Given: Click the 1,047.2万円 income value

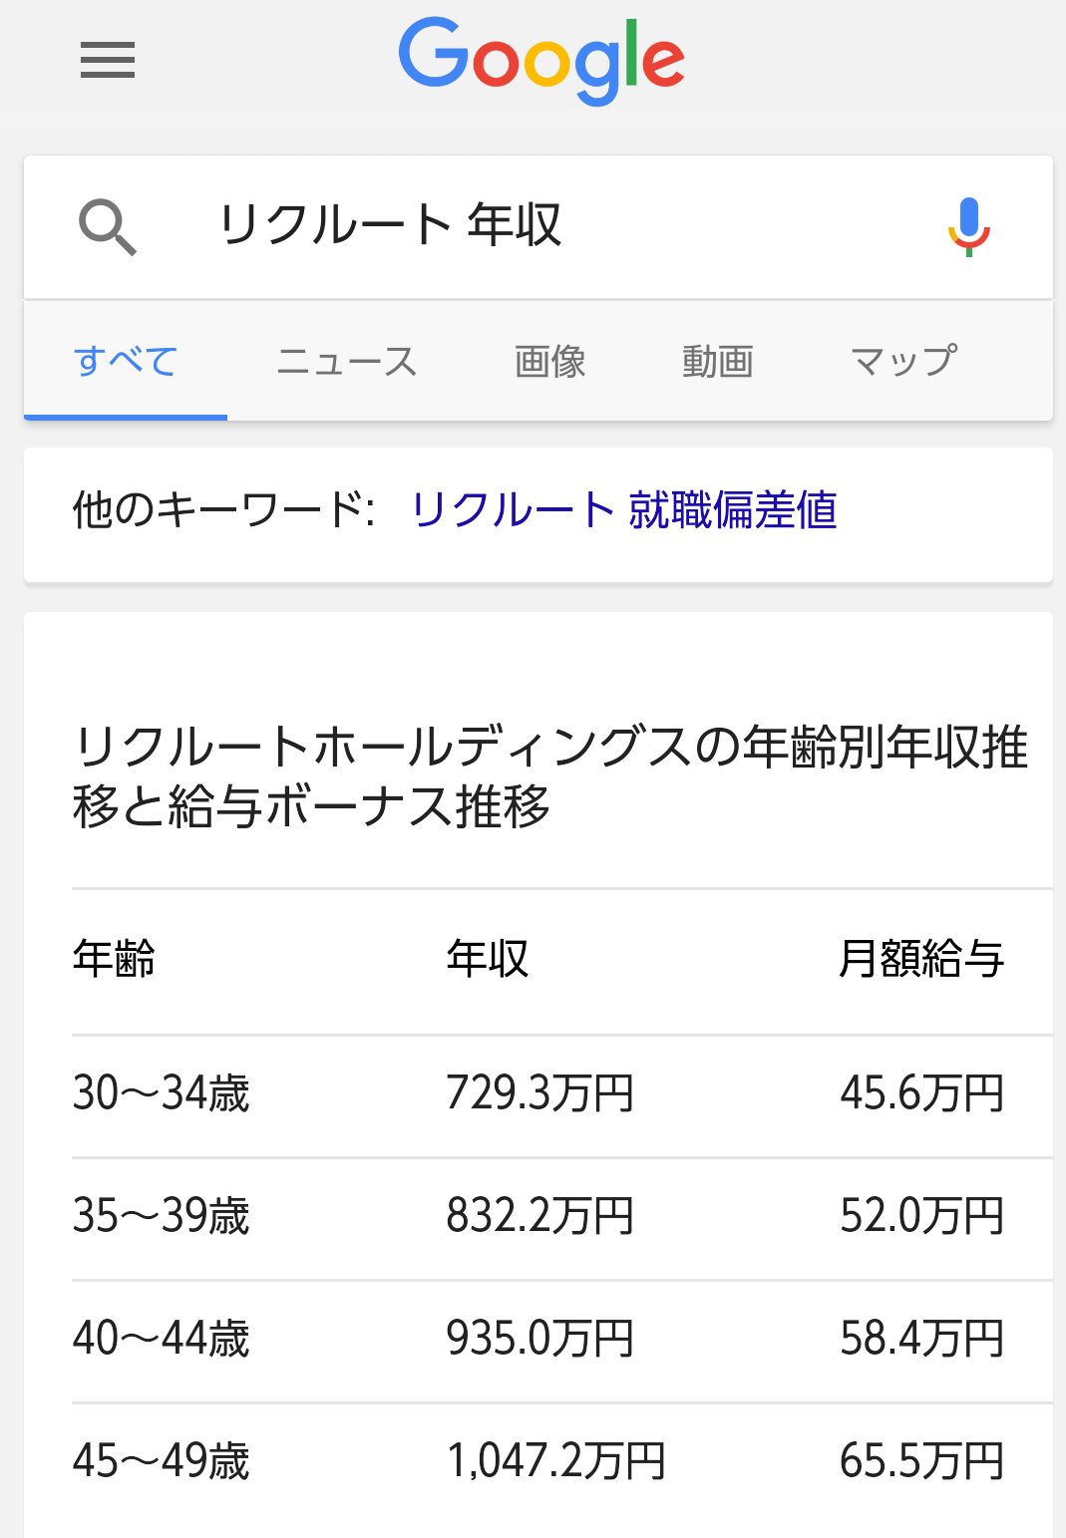Looking at the screenshot, I should (x=556, y=1461).
